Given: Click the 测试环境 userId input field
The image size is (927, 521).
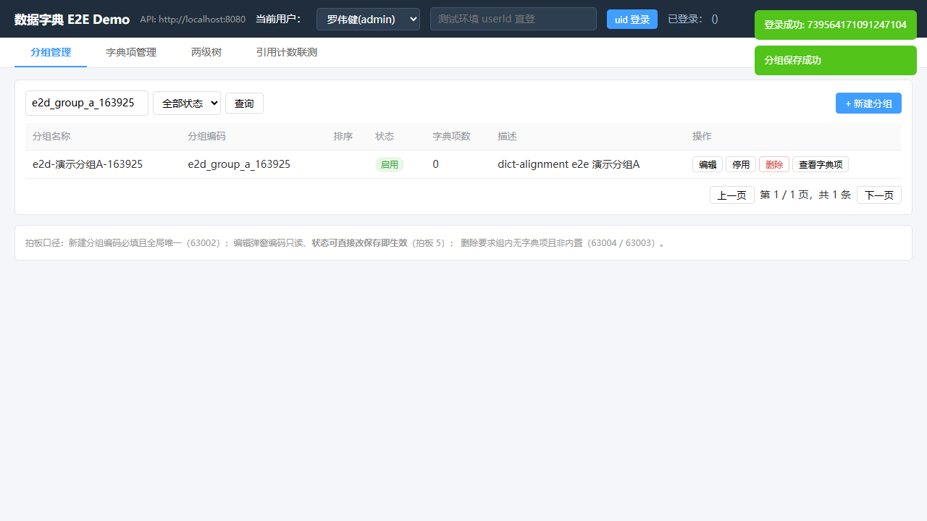Looking at the screenshot, I should 513,19.
